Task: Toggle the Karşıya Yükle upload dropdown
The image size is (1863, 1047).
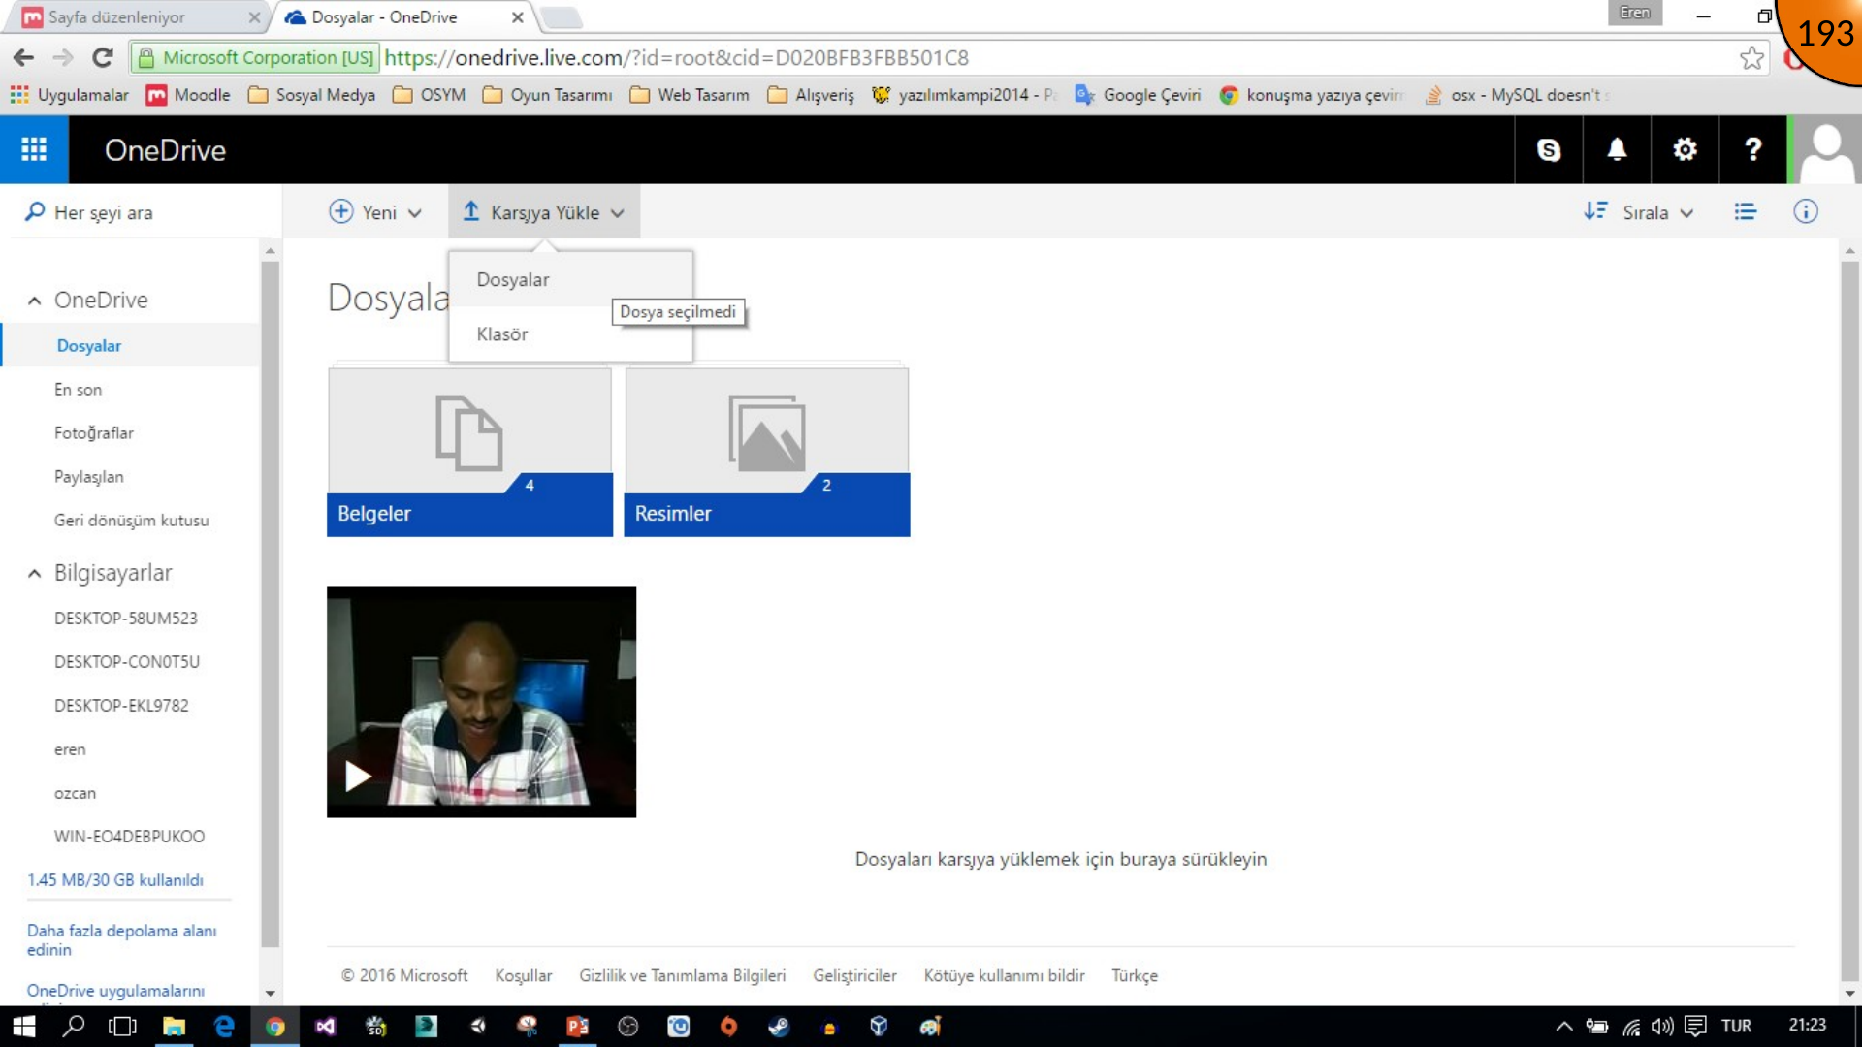Action: [543, 211]
